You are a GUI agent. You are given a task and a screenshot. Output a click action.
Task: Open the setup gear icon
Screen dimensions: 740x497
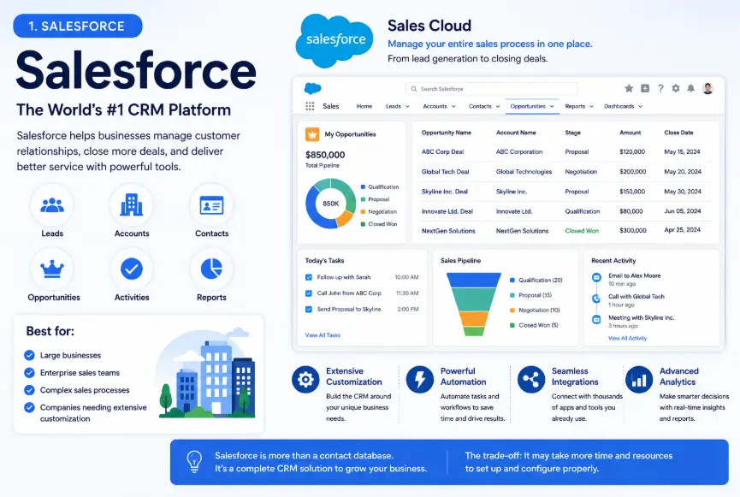pyautogui.click(x=676, y=88)
